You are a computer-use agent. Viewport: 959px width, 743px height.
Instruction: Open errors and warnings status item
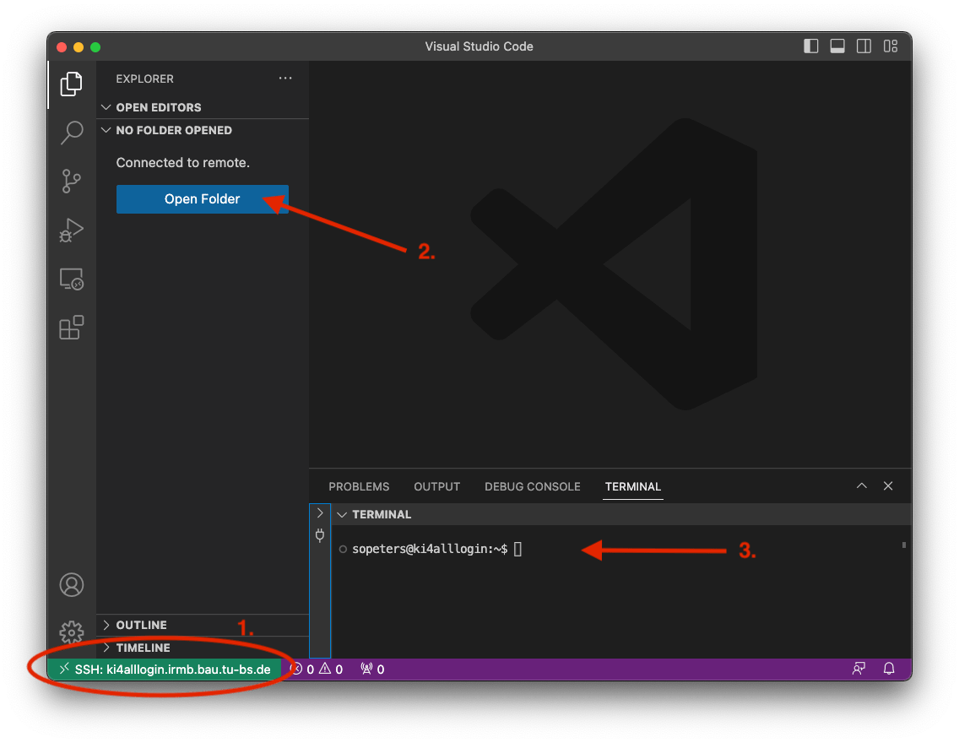(x=317, y=669)
